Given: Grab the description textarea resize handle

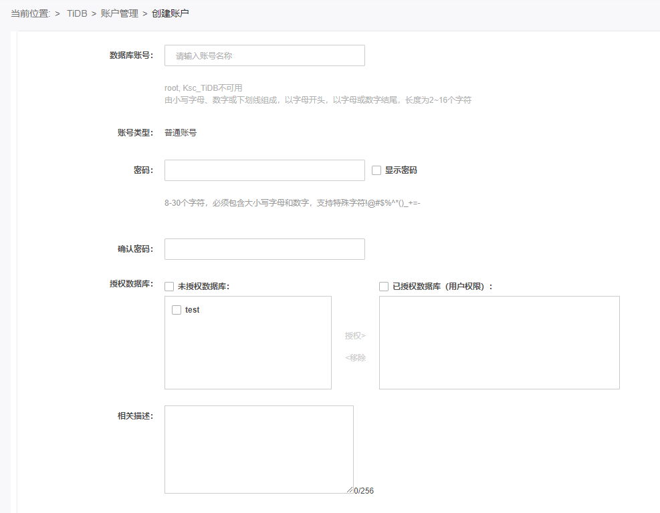Looking at the screenshot, I should [350, 490].
